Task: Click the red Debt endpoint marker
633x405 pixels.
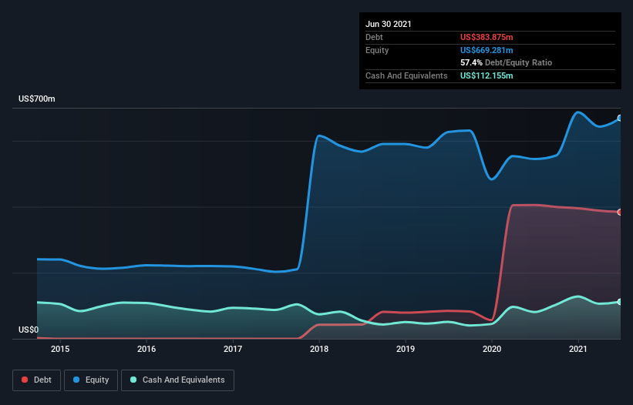Action: (620, 212)
